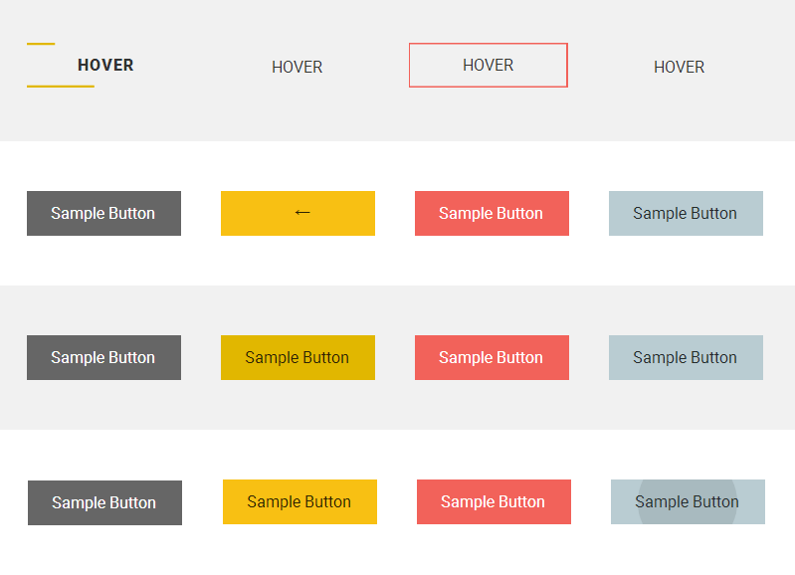Select the coral red Sample Button in the bottom row
795x575 pixels.
pos(494,501)
